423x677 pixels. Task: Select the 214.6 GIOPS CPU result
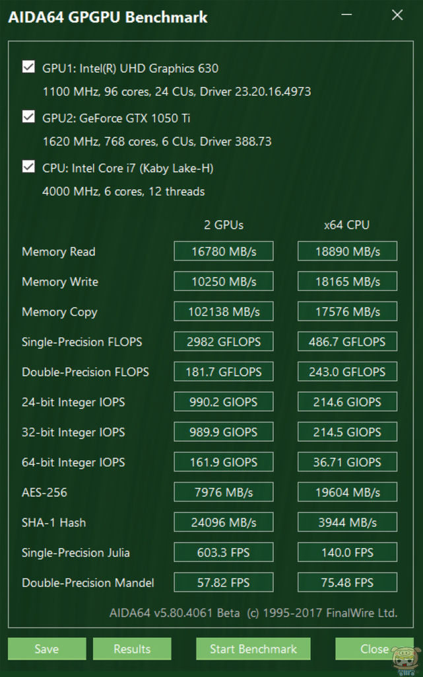pyautogui.click(x=347, y=402)
